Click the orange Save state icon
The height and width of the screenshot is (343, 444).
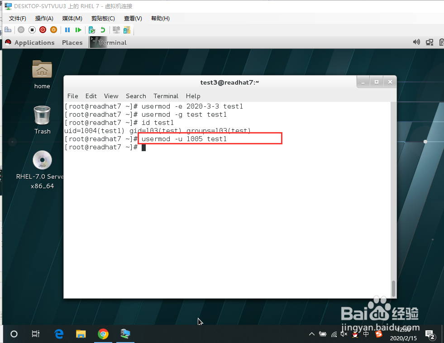[53, 30]
